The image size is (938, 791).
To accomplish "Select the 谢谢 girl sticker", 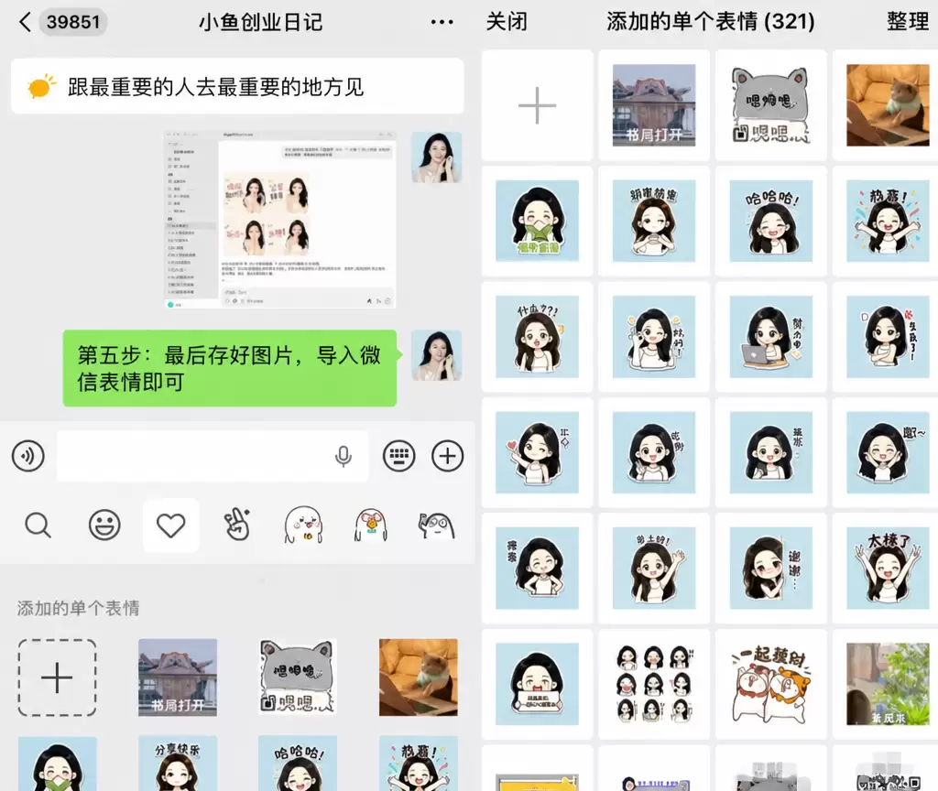I will [771, 568].
